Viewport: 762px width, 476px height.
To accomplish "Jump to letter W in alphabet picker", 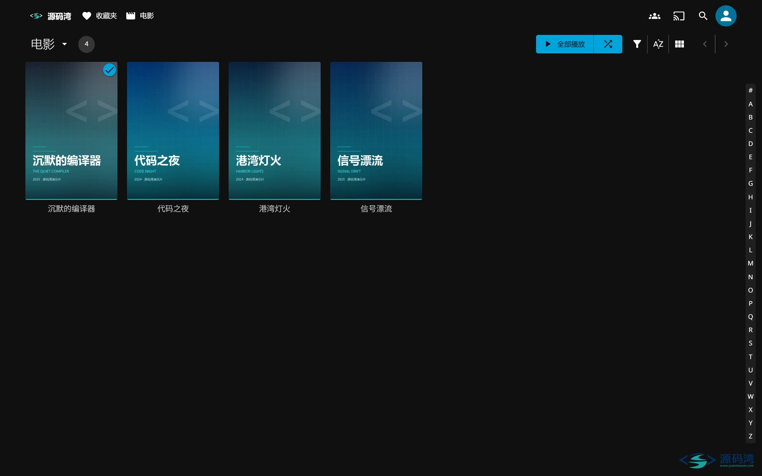I will tap(751, 396).
